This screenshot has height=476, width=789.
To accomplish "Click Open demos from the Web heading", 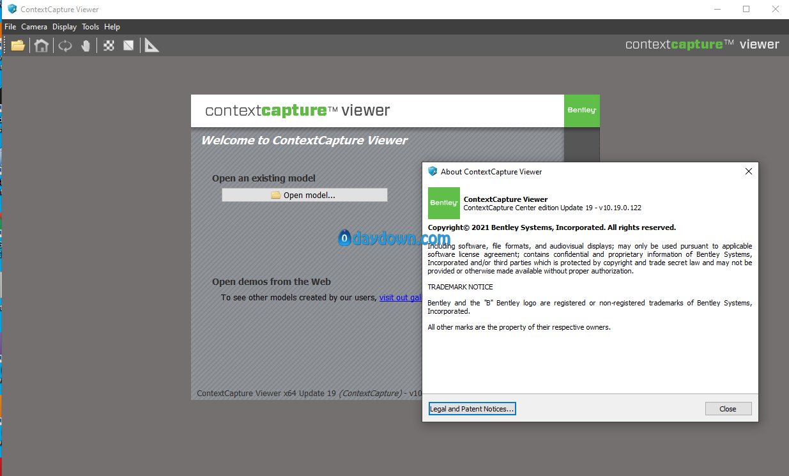I will click(x=272, y=282).
